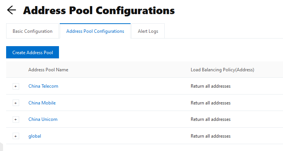Click the Address Pool Configurations page title
Viewport: 283px width, 151px height.
(99, 10)
